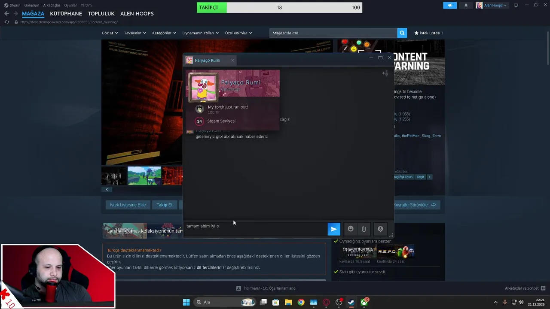Open the Oynamanın Yolları dropdown
550x309 pixels.
pyautogui.click(x=200, y=33)
